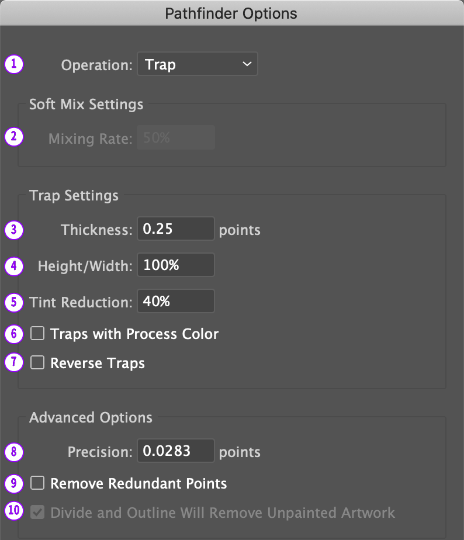
Task: Click numbered marker 8 beside Precision
Action: (x=14, y=452)
